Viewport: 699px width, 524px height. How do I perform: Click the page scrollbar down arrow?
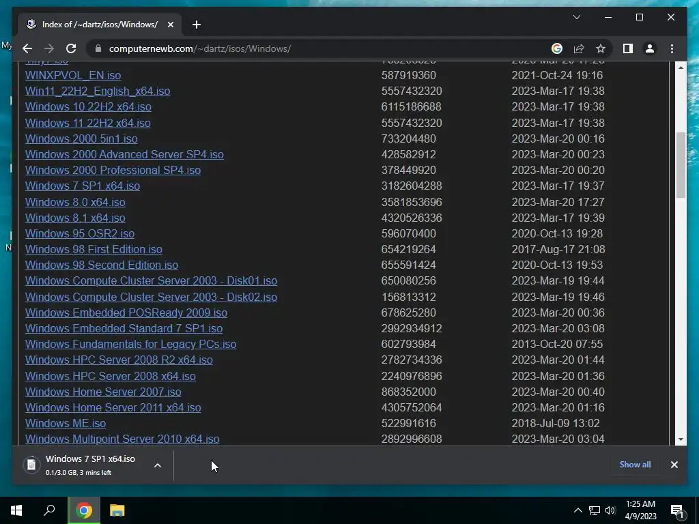click(x=681, y=439)
